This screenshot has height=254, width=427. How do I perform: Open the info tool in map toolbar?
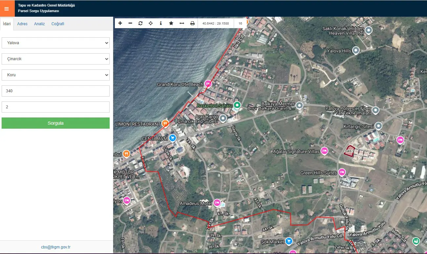pos(161,23)
